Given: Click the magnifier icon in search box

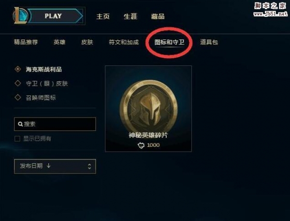Looking at the screenshot, I should [x=20, y=124].
